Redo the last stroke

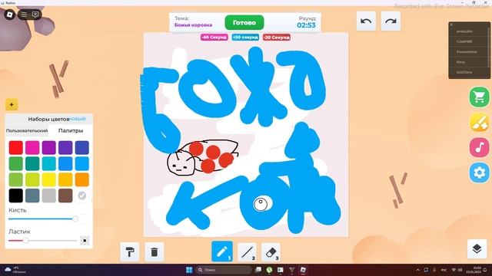(391, 21)
